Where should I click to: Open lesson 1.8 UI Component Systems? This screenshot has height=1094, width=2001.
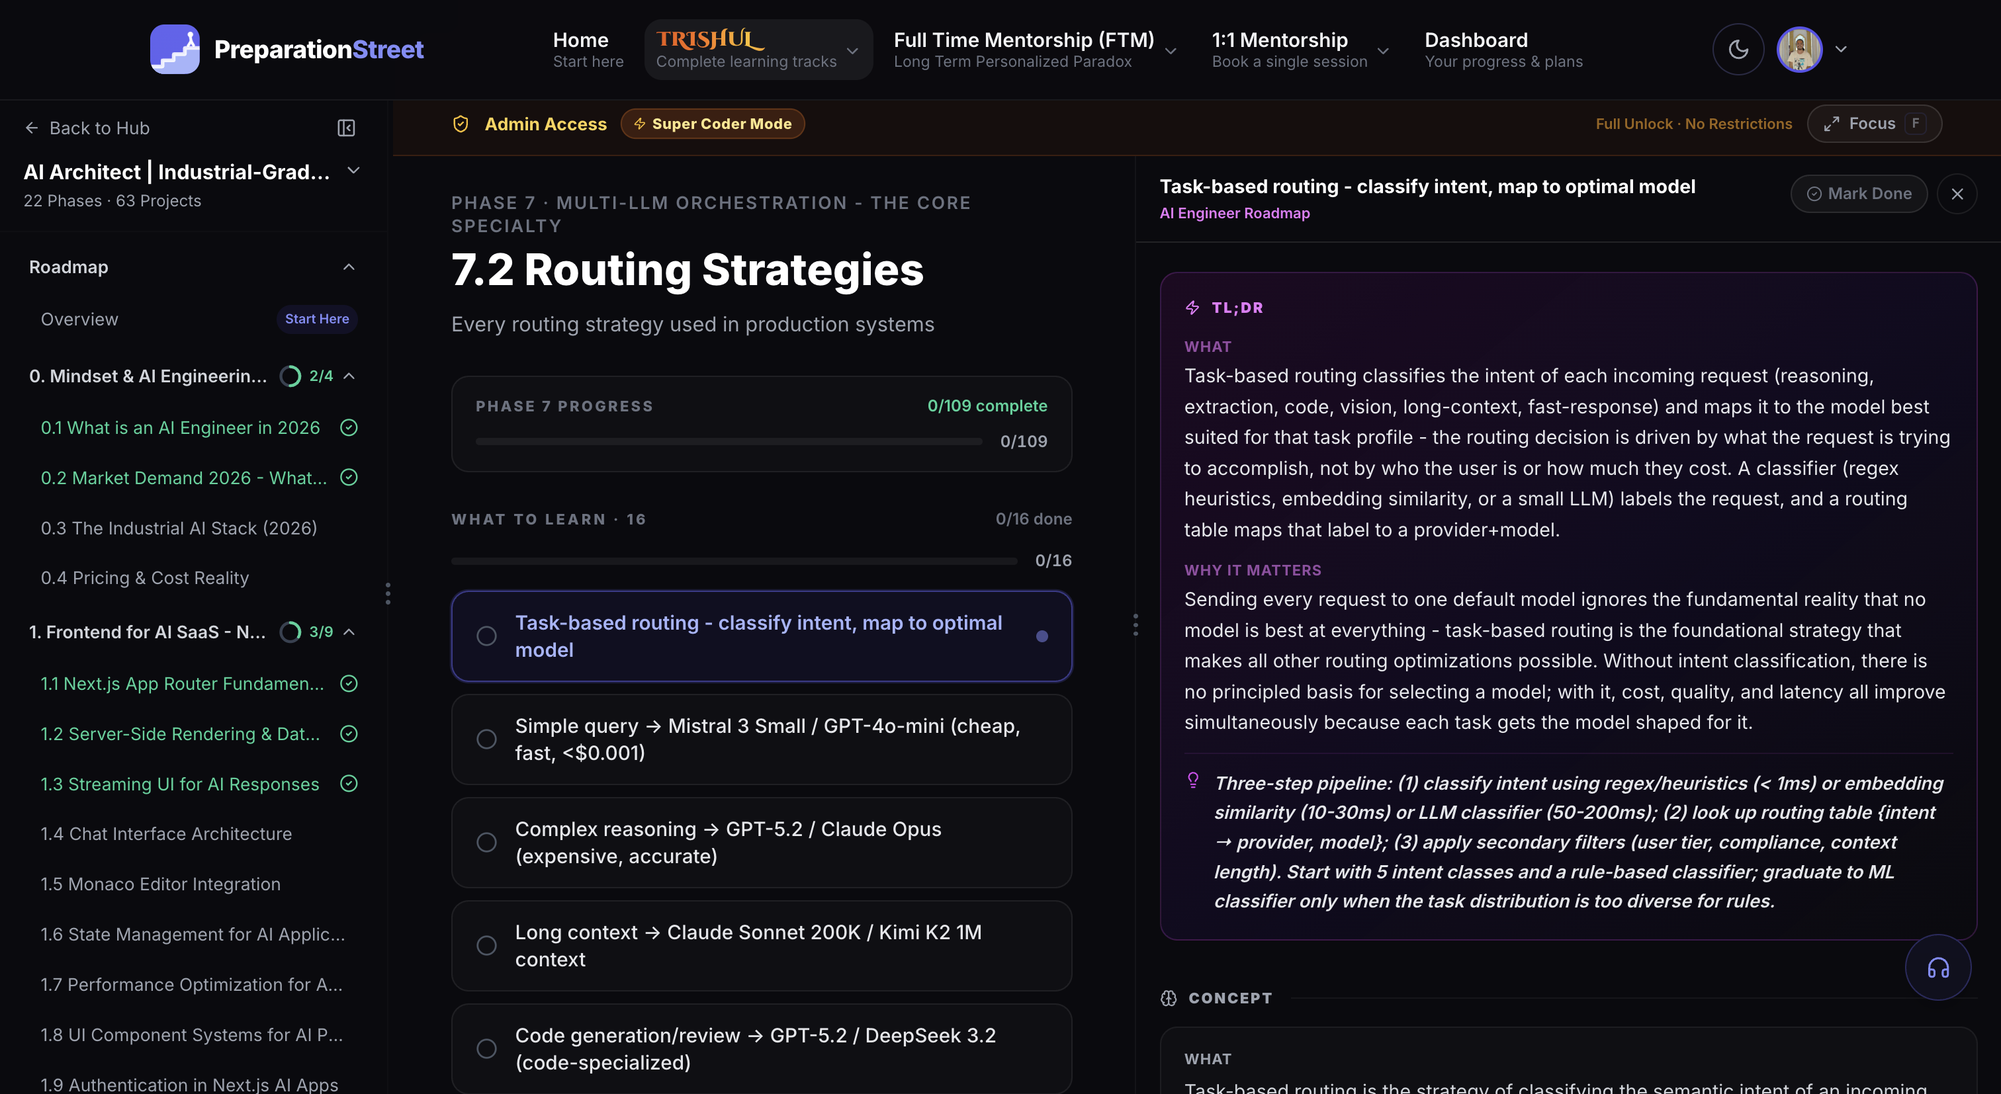(191, 1035)
